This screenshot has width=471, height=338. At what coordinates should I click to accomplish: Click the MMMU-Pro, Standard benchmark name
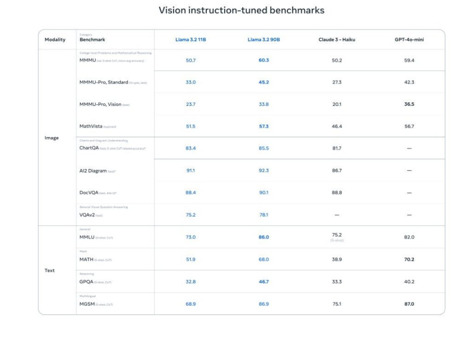tap(104, 82)
